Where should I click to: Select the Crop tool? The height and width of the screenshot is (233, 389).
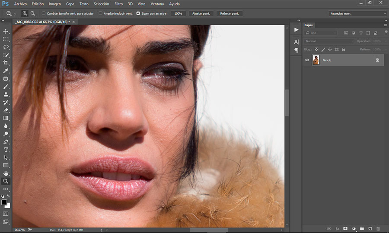point(6,63)
